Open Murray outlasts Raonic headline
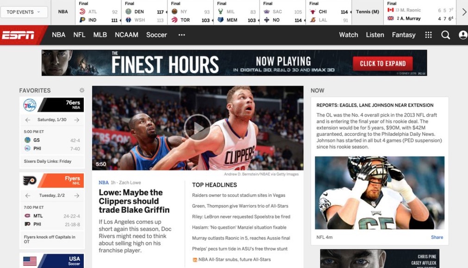The width and height of the screenshot is (468, 268). pyautogui.click(x=241, y=238)
